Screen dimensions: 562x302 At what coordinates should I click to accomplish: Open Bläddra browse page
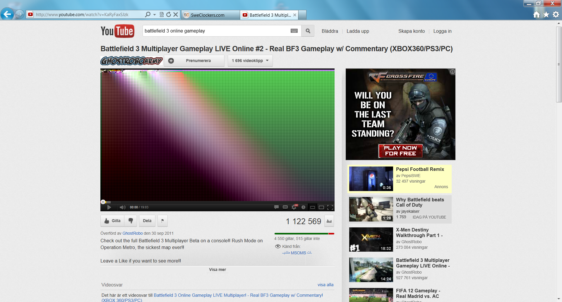(x=330, y=31)
